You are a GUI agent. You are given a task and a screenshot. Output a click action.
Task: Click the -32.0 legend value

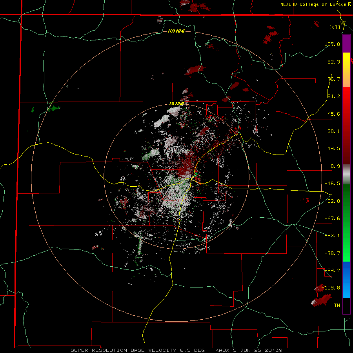pos(332,201)
